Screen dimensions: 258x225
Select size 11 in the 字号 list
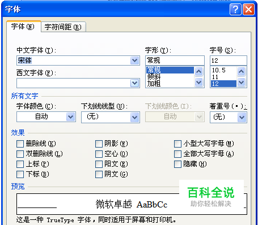pyautogui.click(x=223, y=77)
